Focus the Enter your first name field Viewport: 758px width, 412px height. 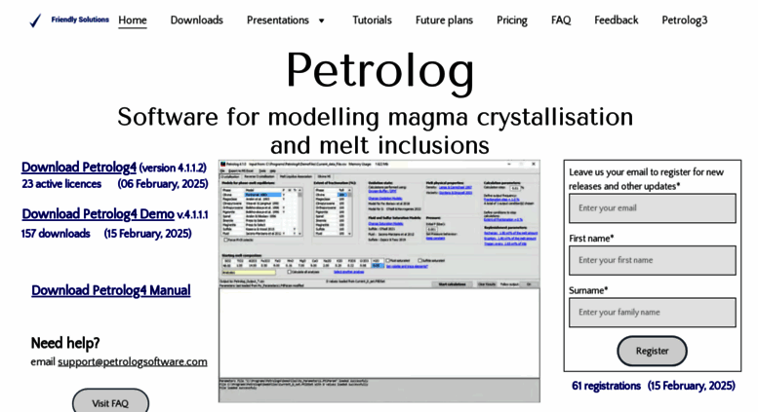pyautogui.click(x=652, y=260)
